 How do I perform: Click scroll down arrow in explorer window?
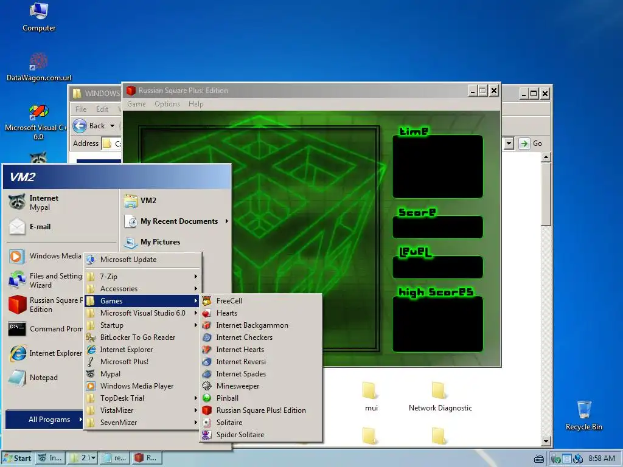[x=546, y=441]
